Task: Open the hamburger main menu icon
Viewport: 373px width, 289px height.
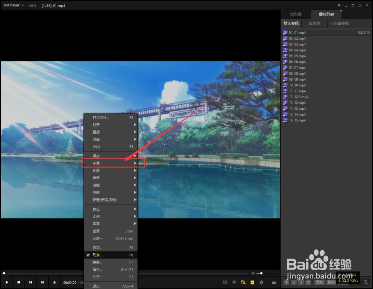Action: click(x=274, y=282)
